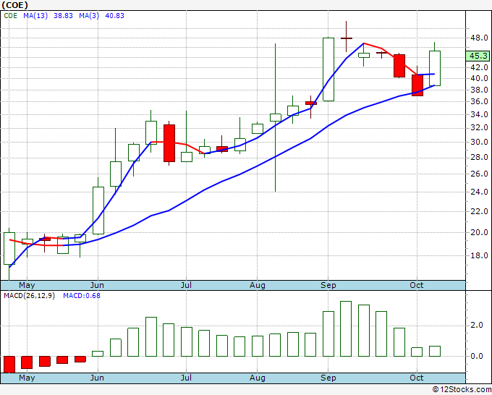This screenshot has height=395, width=492.
Task: Click the 28.0 price axis label
Action: tap(479, 157)
